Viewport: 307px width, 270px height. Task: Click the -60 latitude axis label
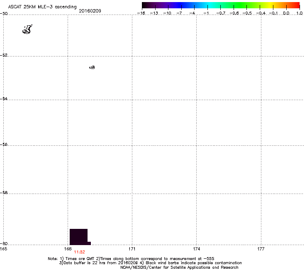[x=4, y=243]
